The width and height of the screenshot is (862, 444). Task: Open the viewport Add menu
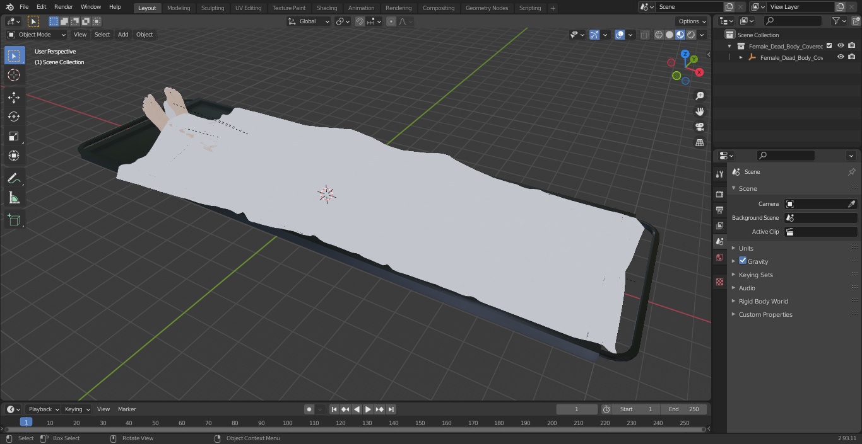click(123, 35)
